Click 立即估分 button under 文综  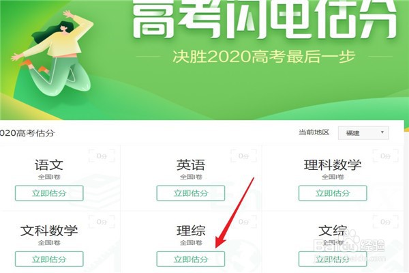pyautogui.click(x=333, y=259)
